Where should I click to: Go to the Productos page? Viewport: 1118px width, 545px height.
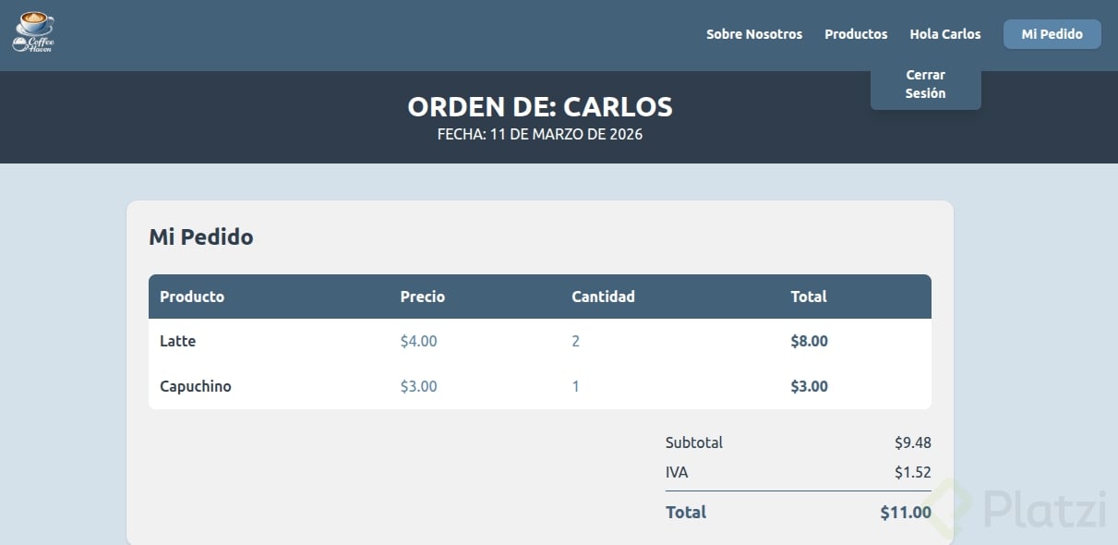click(x=856, y=34)
